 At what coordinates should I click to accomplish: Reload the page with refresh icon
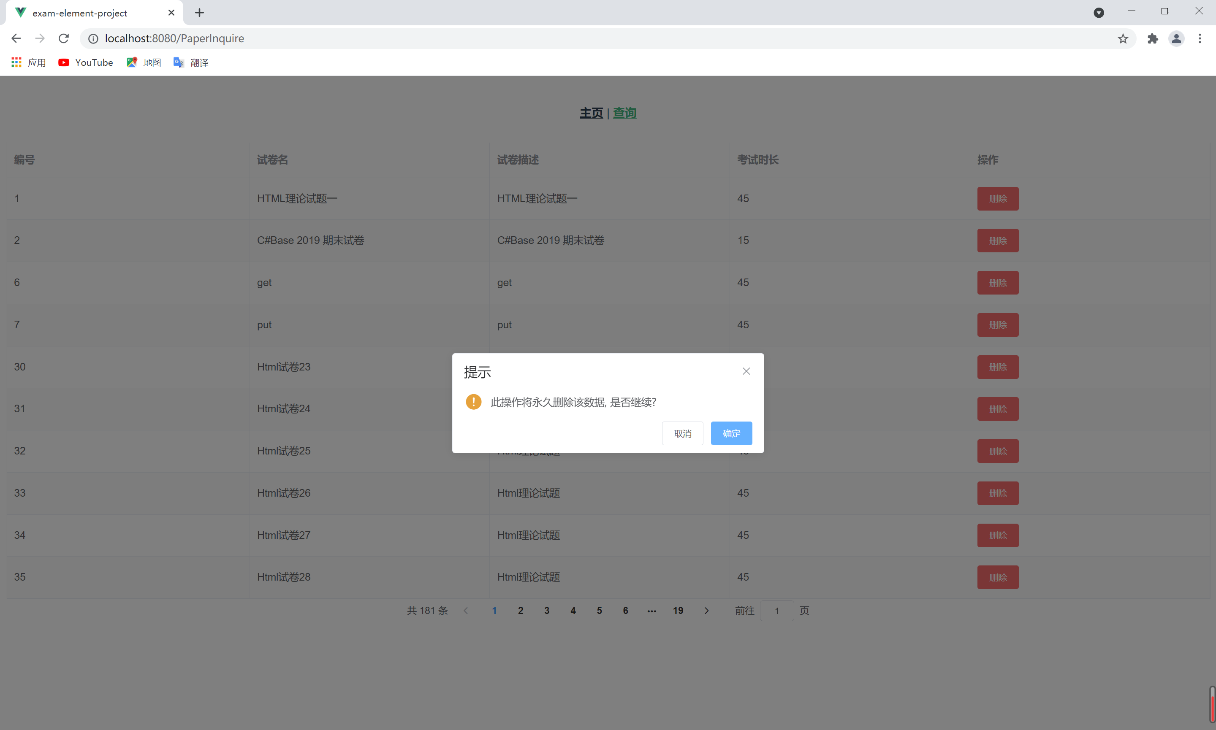(x=64, y=38)
